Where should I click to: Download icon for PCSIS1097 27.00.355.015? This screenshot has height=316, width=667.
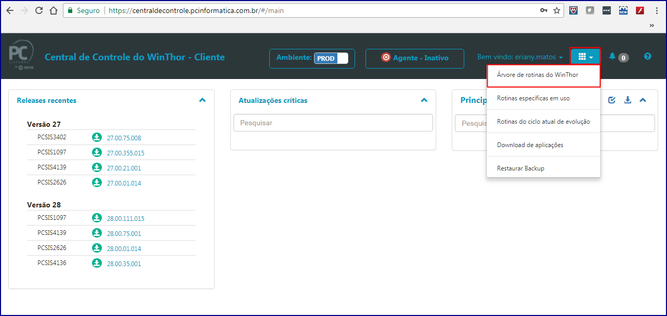(96, 152)
